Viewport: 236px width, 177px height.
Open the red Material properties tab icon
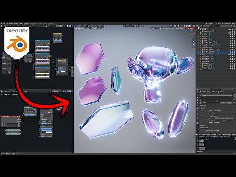tap(198, 123)
